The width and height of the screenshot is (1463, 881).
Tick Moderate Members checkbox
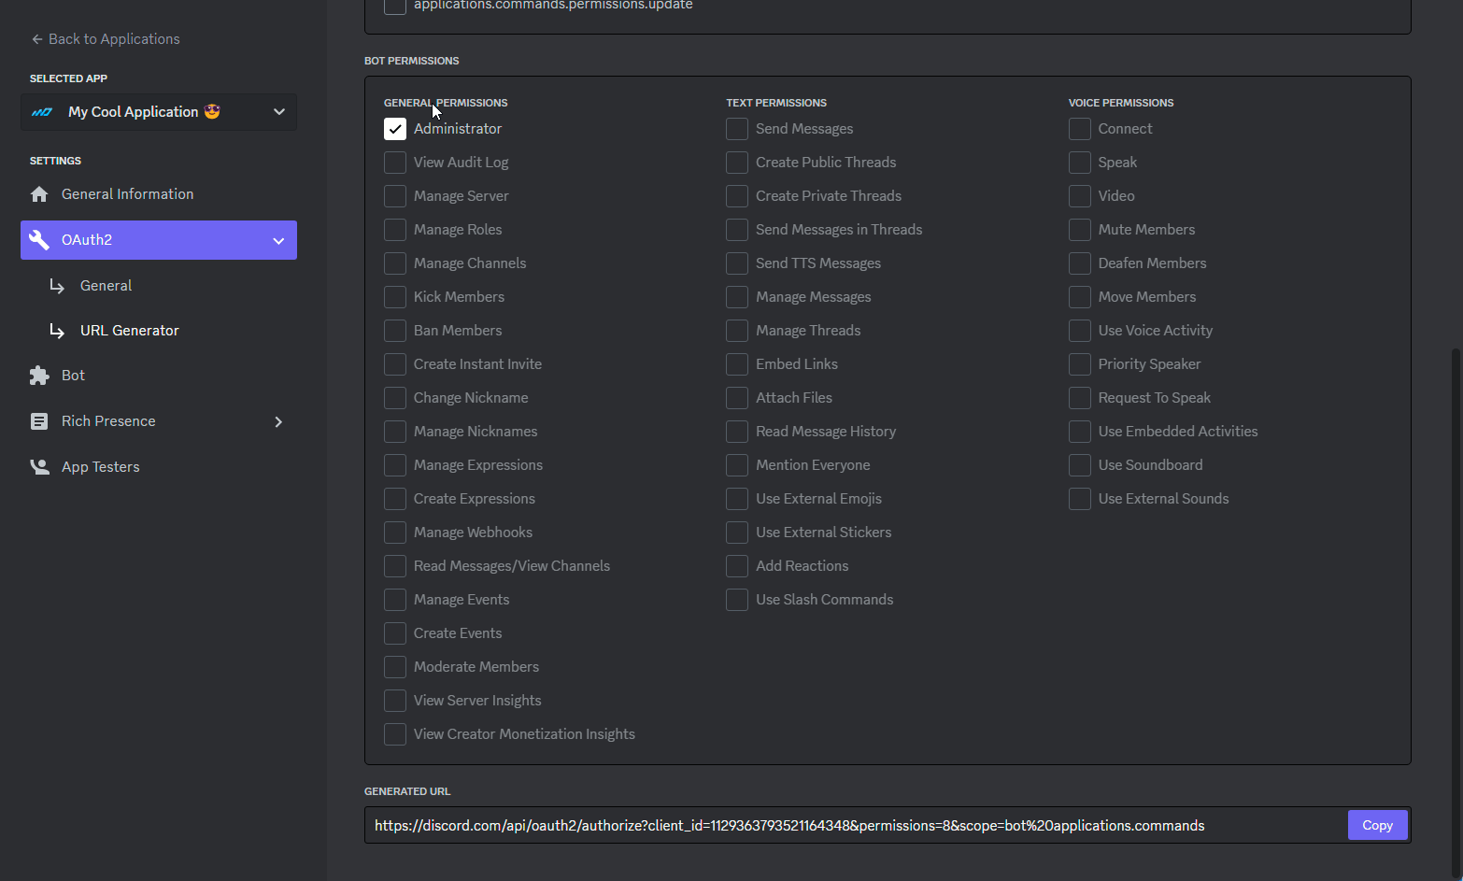coord(395,667)
